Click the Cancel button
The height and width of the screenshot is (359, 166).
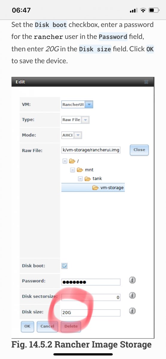coord(47,326)
